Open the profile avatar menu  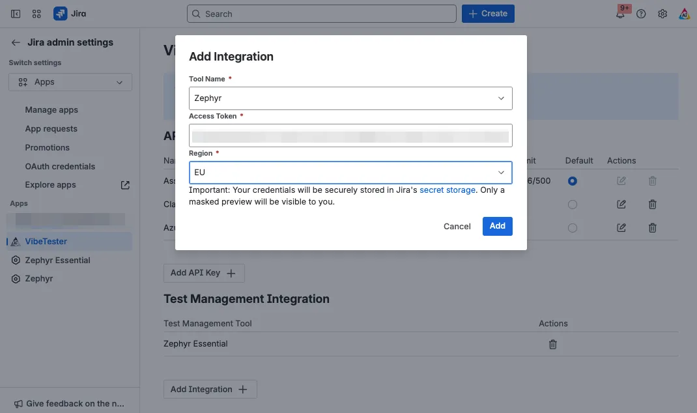tap(684, 14)
